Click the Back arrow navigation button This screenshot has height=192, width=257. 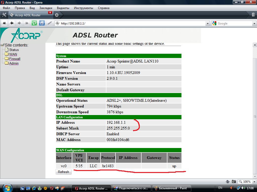coord(12,23)
